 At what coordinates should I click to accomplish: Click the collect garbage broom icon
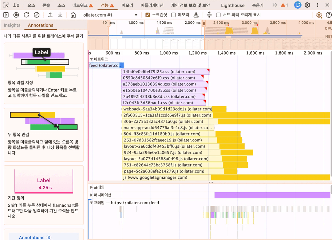196,15
